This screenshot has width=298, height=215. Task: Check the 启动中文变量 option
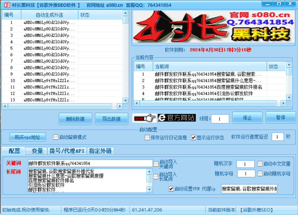click(x=260, y=164)
